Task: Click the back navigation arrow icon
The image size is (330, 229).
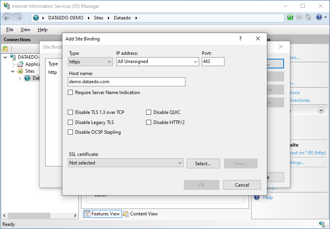Action: [x=7, y=18]
